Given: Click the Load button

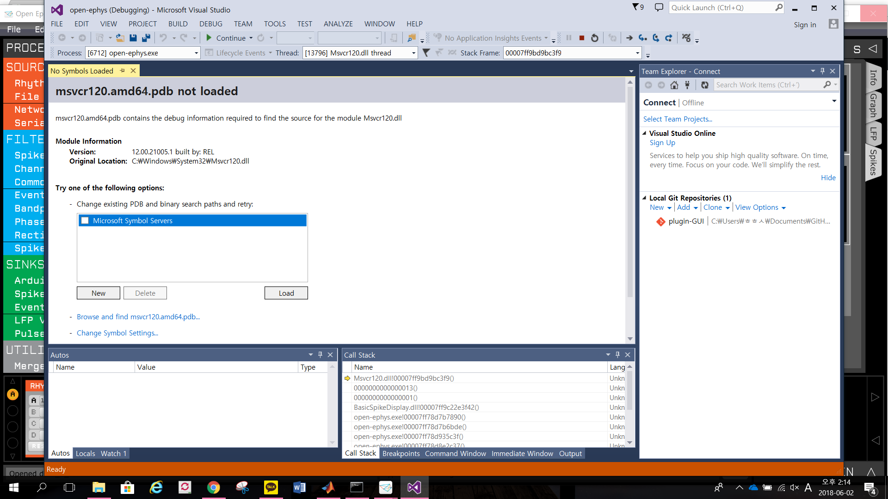Looking at the screenshot, I should 286,292.
